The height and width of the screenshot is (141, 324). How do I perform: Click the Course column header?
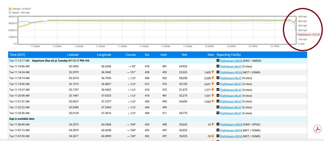[131, 55]
